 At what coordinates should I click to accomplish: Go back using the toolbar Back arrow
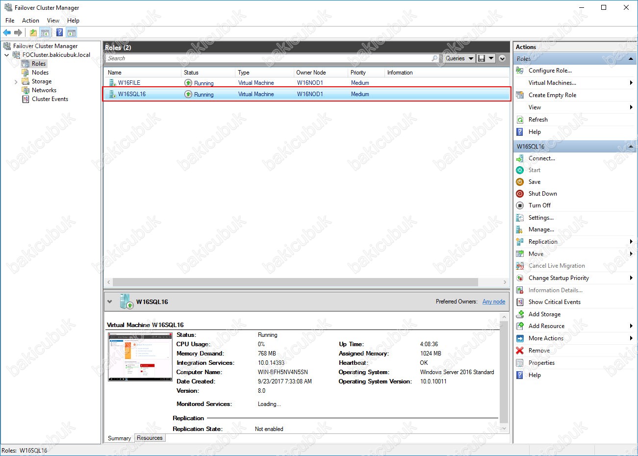[x=7, y=32]
